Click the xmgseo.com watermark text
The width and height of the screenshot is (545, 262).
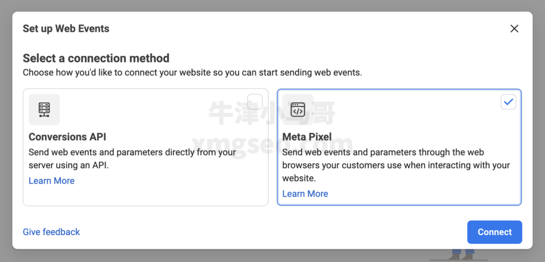click(272, 143)
